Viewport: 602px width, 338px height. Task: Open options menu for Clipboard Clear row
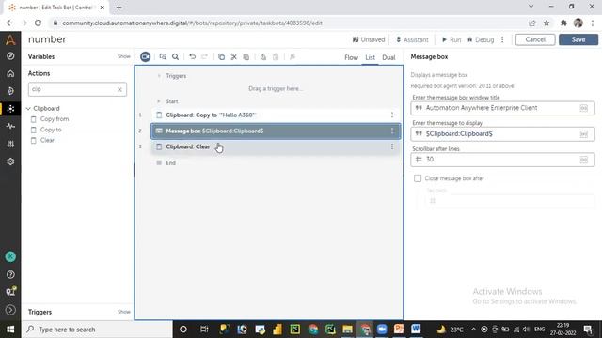click(x=392, y=146)
